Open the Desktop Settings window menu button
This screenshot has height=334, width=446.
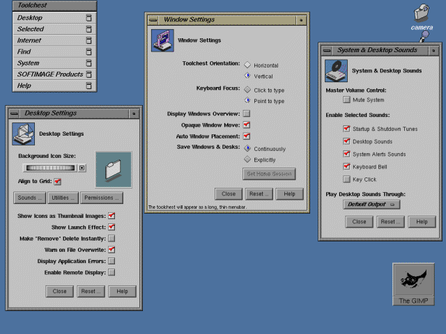[15, 113]
